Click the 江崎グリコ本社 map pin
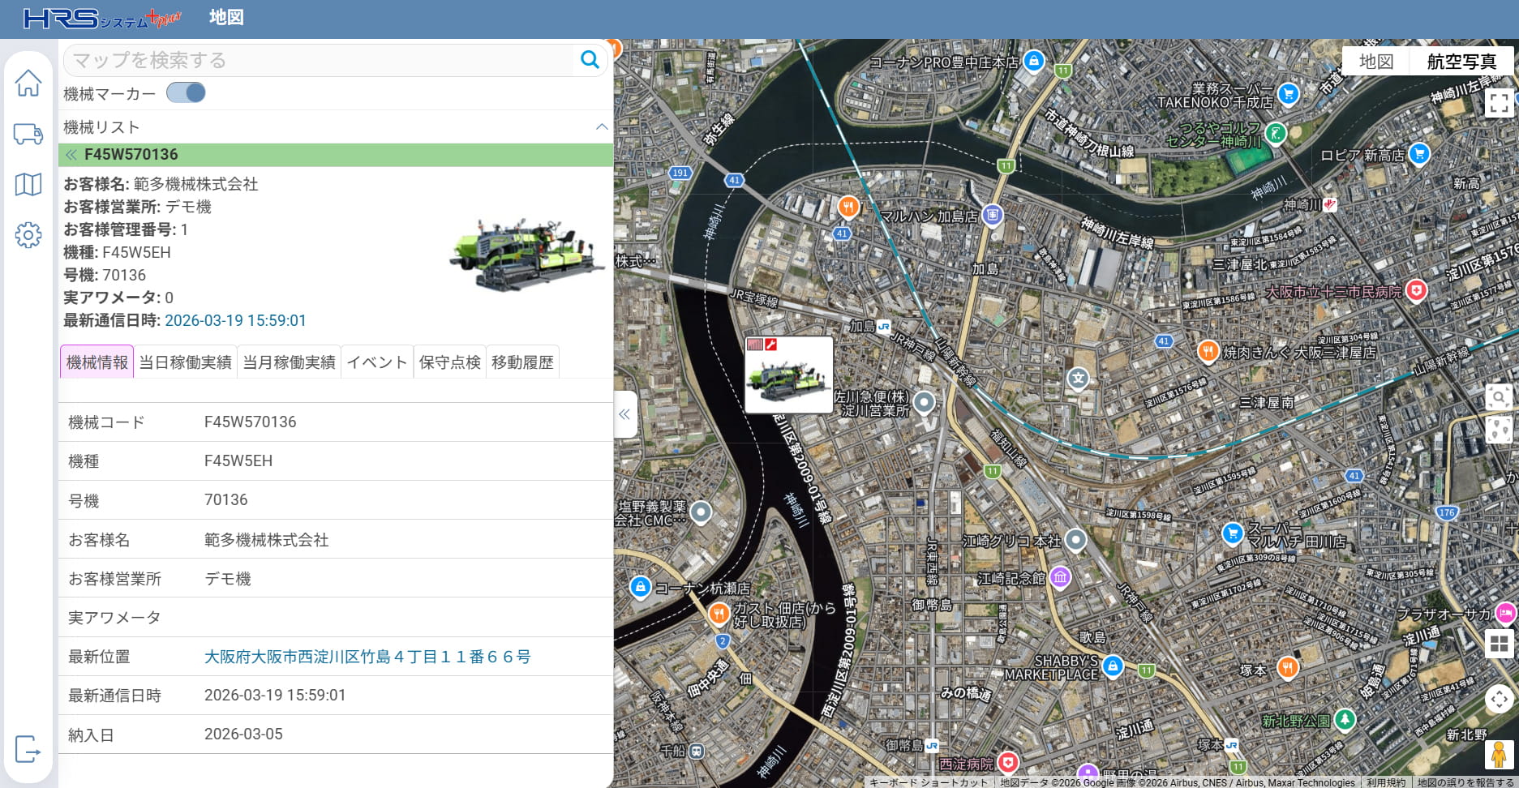The height and width of the screenshot is (788, 1519). [x=1075, y=540]
